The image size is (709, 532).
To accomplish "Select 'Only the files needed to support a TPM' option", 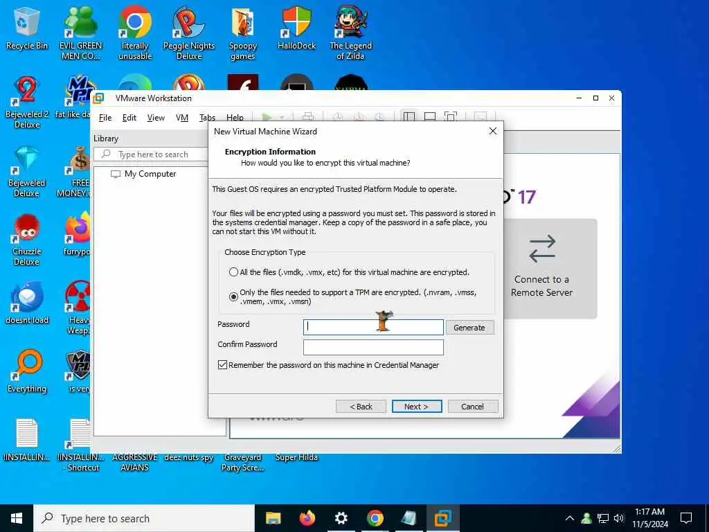I will coord(233,296).
